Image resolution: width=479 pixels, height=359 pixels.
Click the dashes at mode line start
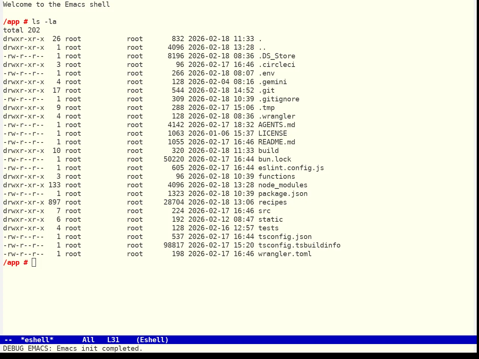[x=8, y=340]
